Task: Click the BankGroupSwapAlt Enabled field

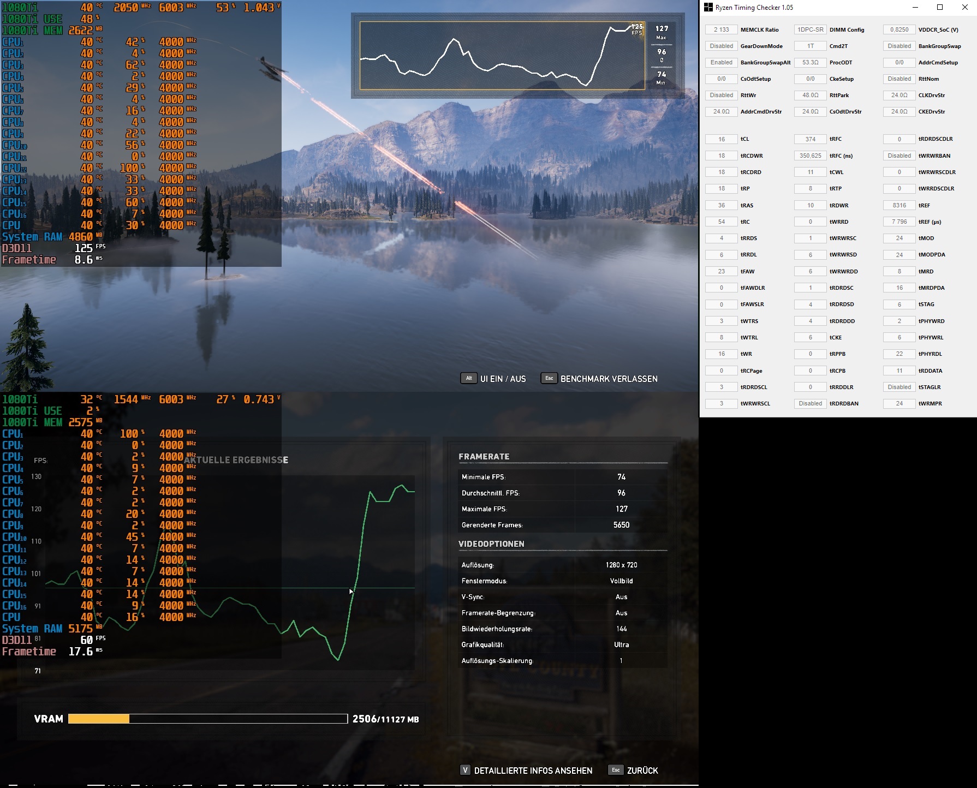Action: [721, 62]
